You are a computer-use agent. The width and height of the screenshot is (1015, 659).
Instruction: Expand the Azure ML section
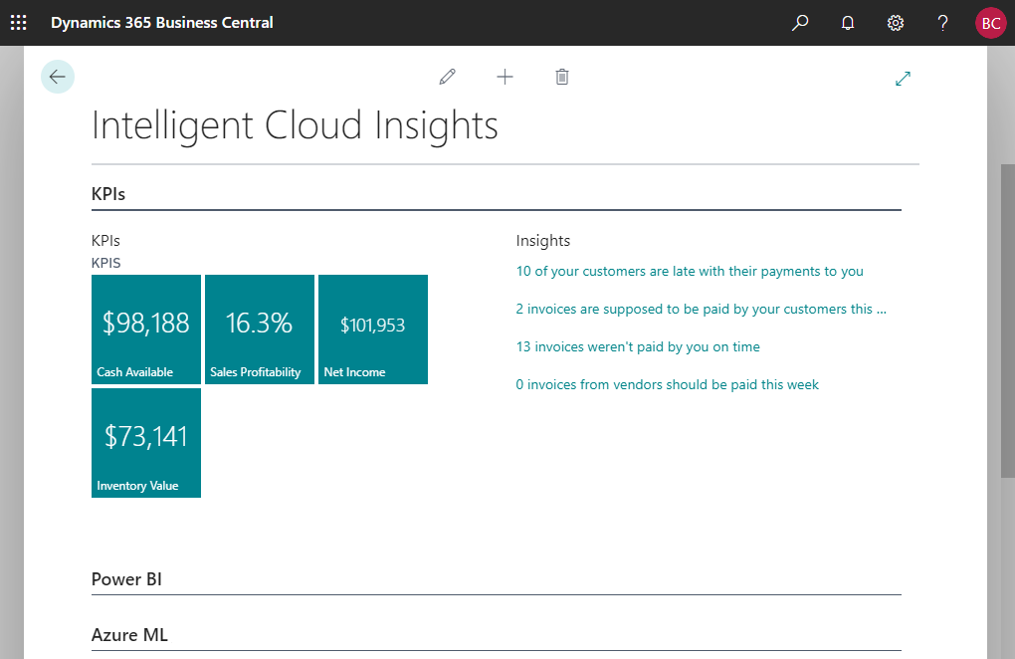pos(129,635)
